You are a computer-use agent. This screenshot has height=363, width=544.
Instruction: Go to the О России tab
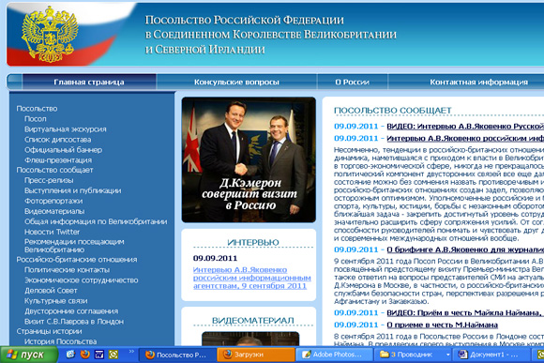tap(352, 83)
